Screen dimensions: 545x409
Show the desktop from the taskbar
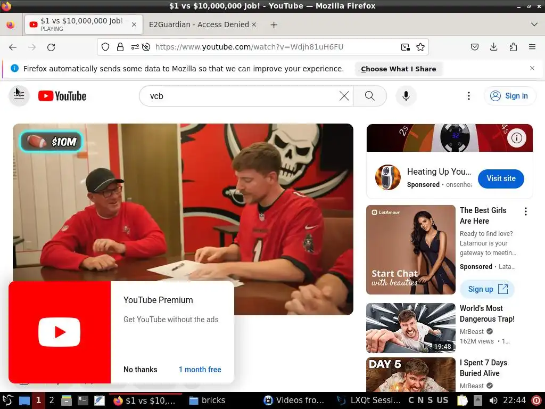click(x=24, y=400)
